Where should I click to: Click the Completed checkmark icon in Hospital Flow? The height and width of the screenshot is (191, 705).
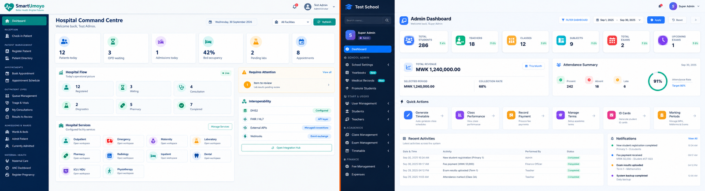pos(181,106)
